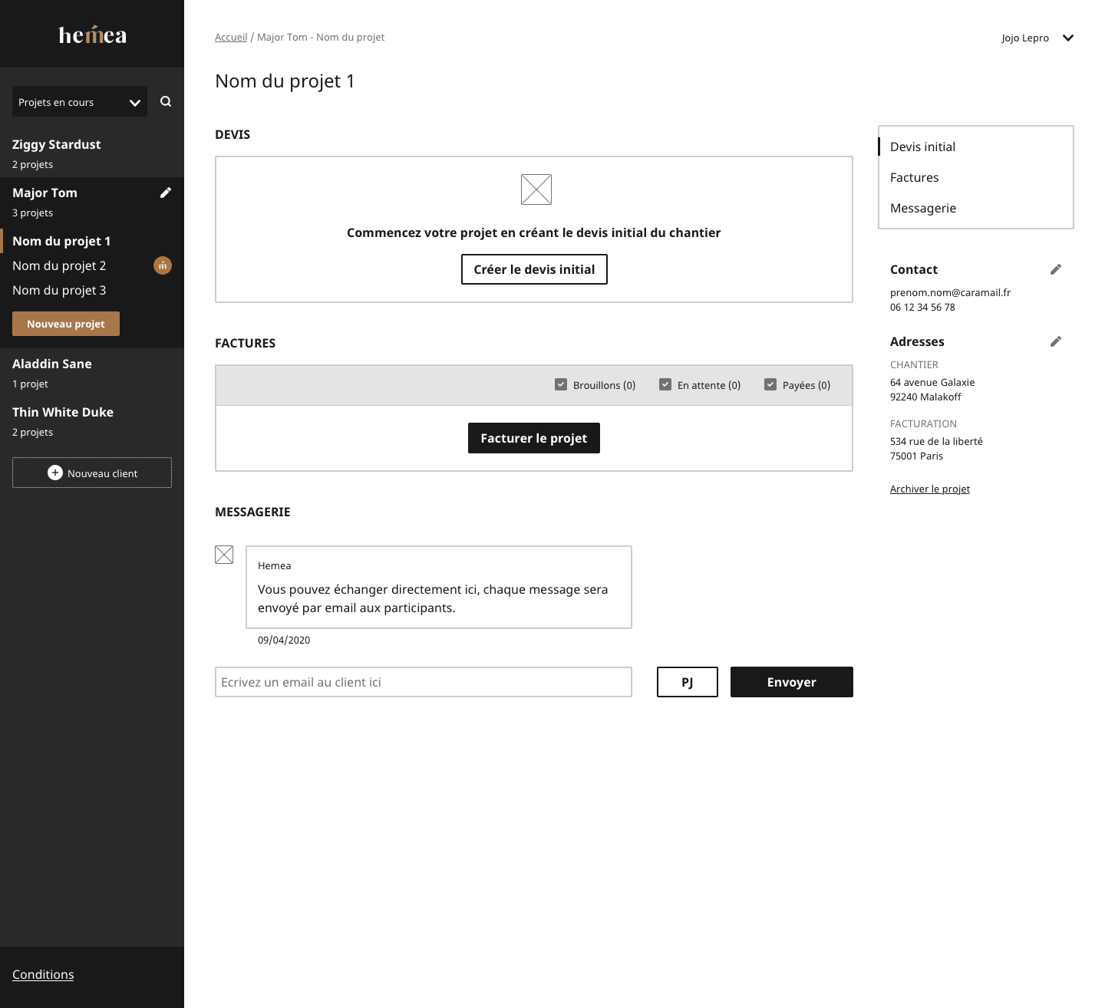Expand the Ziggy Stardust client

coord(57,144)
